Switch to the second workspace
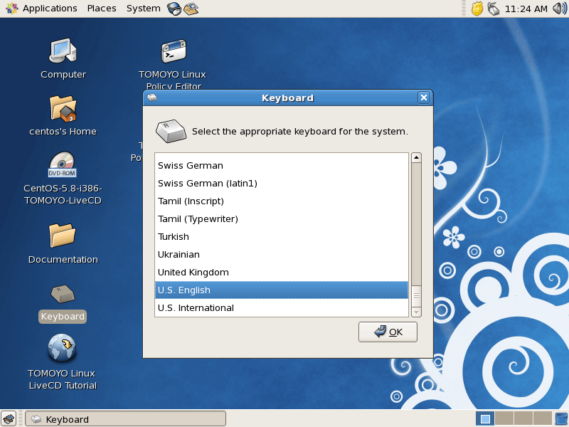569x427 pixels. point(504,419)
